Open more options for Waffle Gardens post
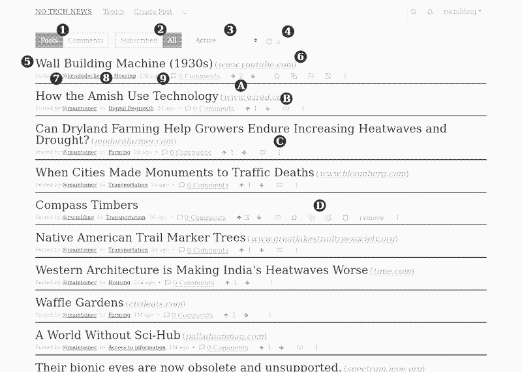Image resolution: width=522 pixels, height=372 pixels. pos(269,315)
